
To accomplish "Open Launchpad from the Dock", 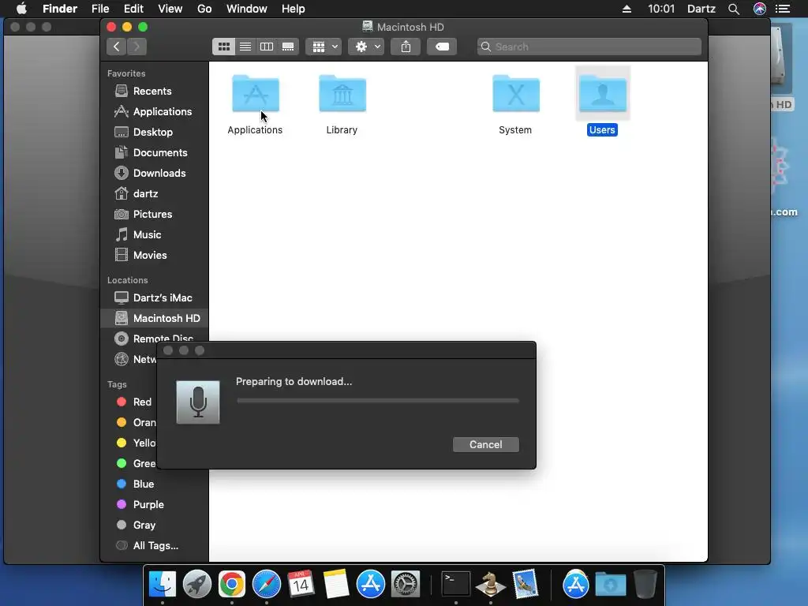I will tap(196, 584).
